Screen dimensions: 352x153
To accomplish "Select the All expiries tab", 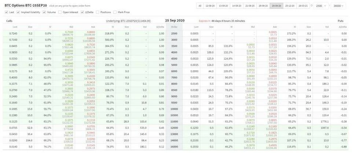I will coord(200,6).
